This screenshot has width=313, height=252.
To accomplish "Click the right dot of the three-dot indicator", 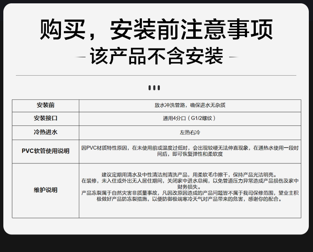I will click(159, 88).
